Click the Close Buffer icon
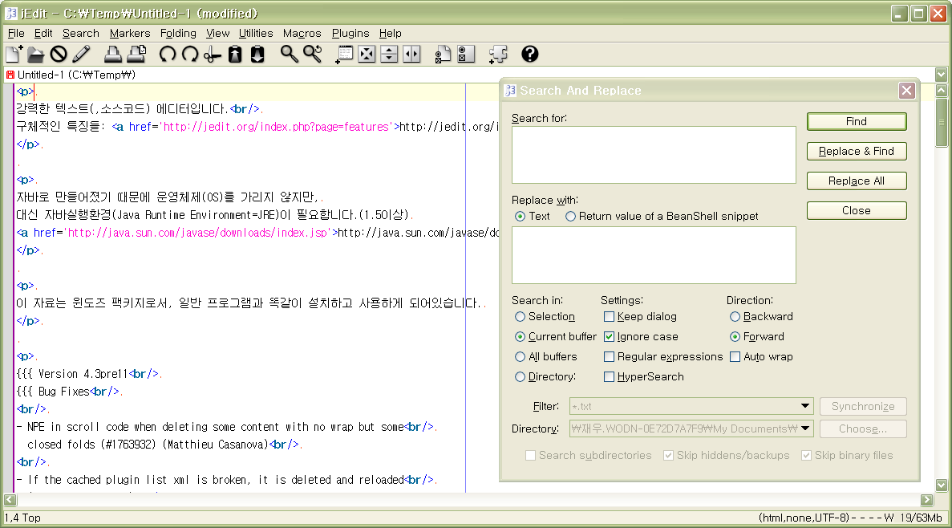The width and height of the screenshot is (952, 528). 59,54
